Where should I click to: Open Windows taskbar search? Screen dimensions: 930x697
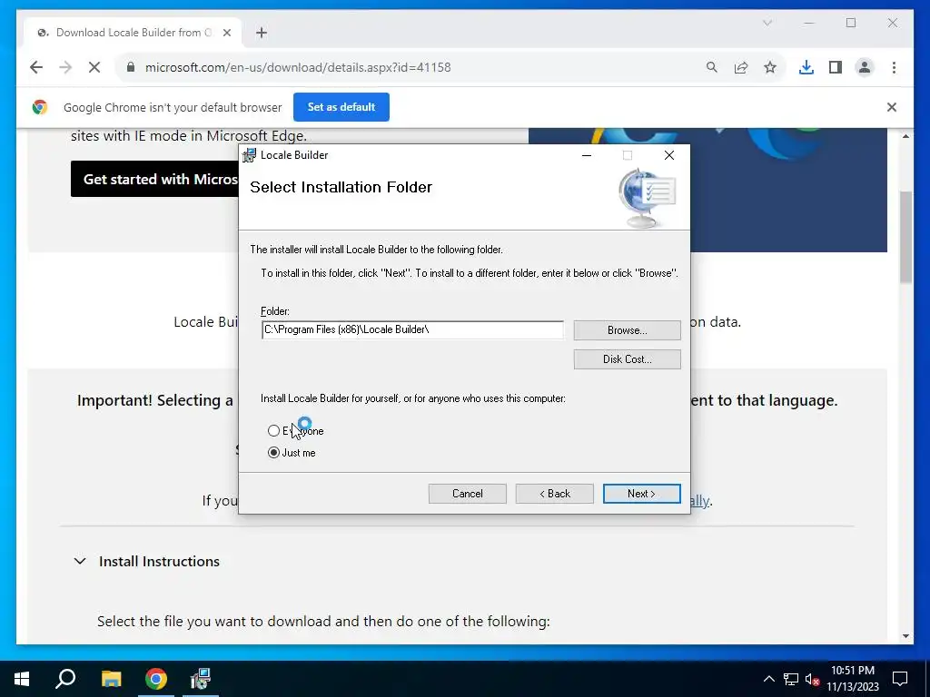click(x=65, y=679)
